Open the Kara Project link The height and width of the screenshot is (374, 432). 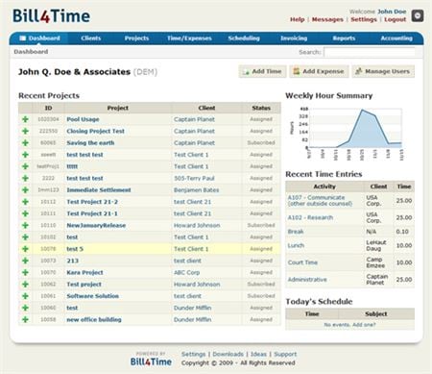coord(84,272)
